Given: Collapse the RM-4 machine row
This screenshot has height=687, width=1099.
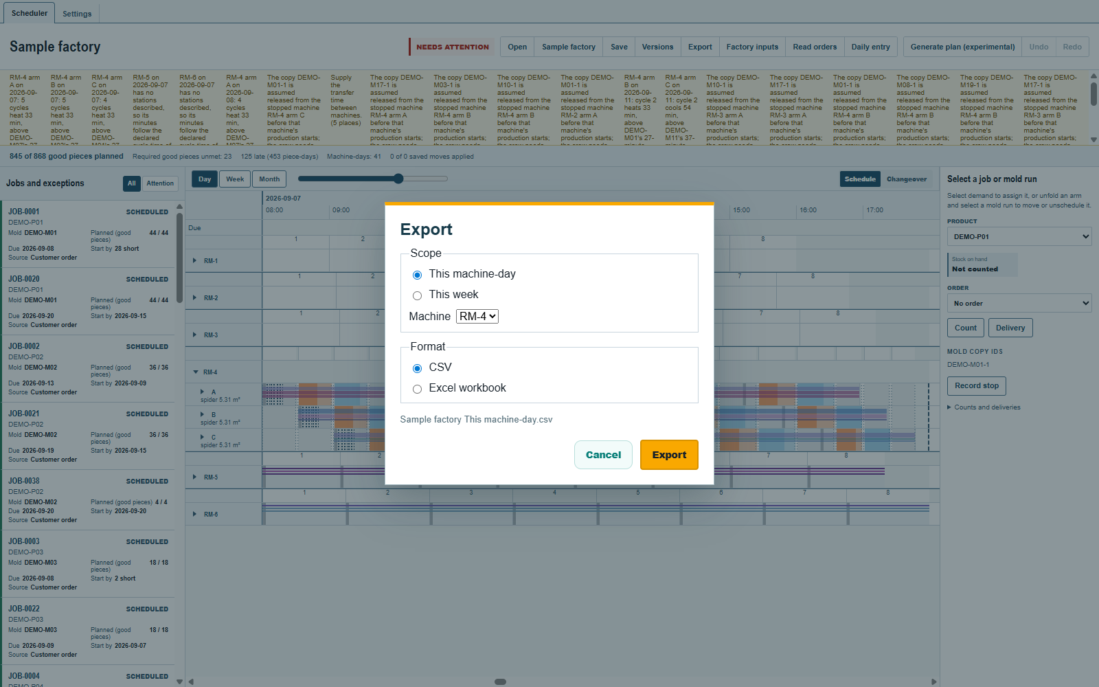Looking at the screenshot, I should [x=195, y=372].
